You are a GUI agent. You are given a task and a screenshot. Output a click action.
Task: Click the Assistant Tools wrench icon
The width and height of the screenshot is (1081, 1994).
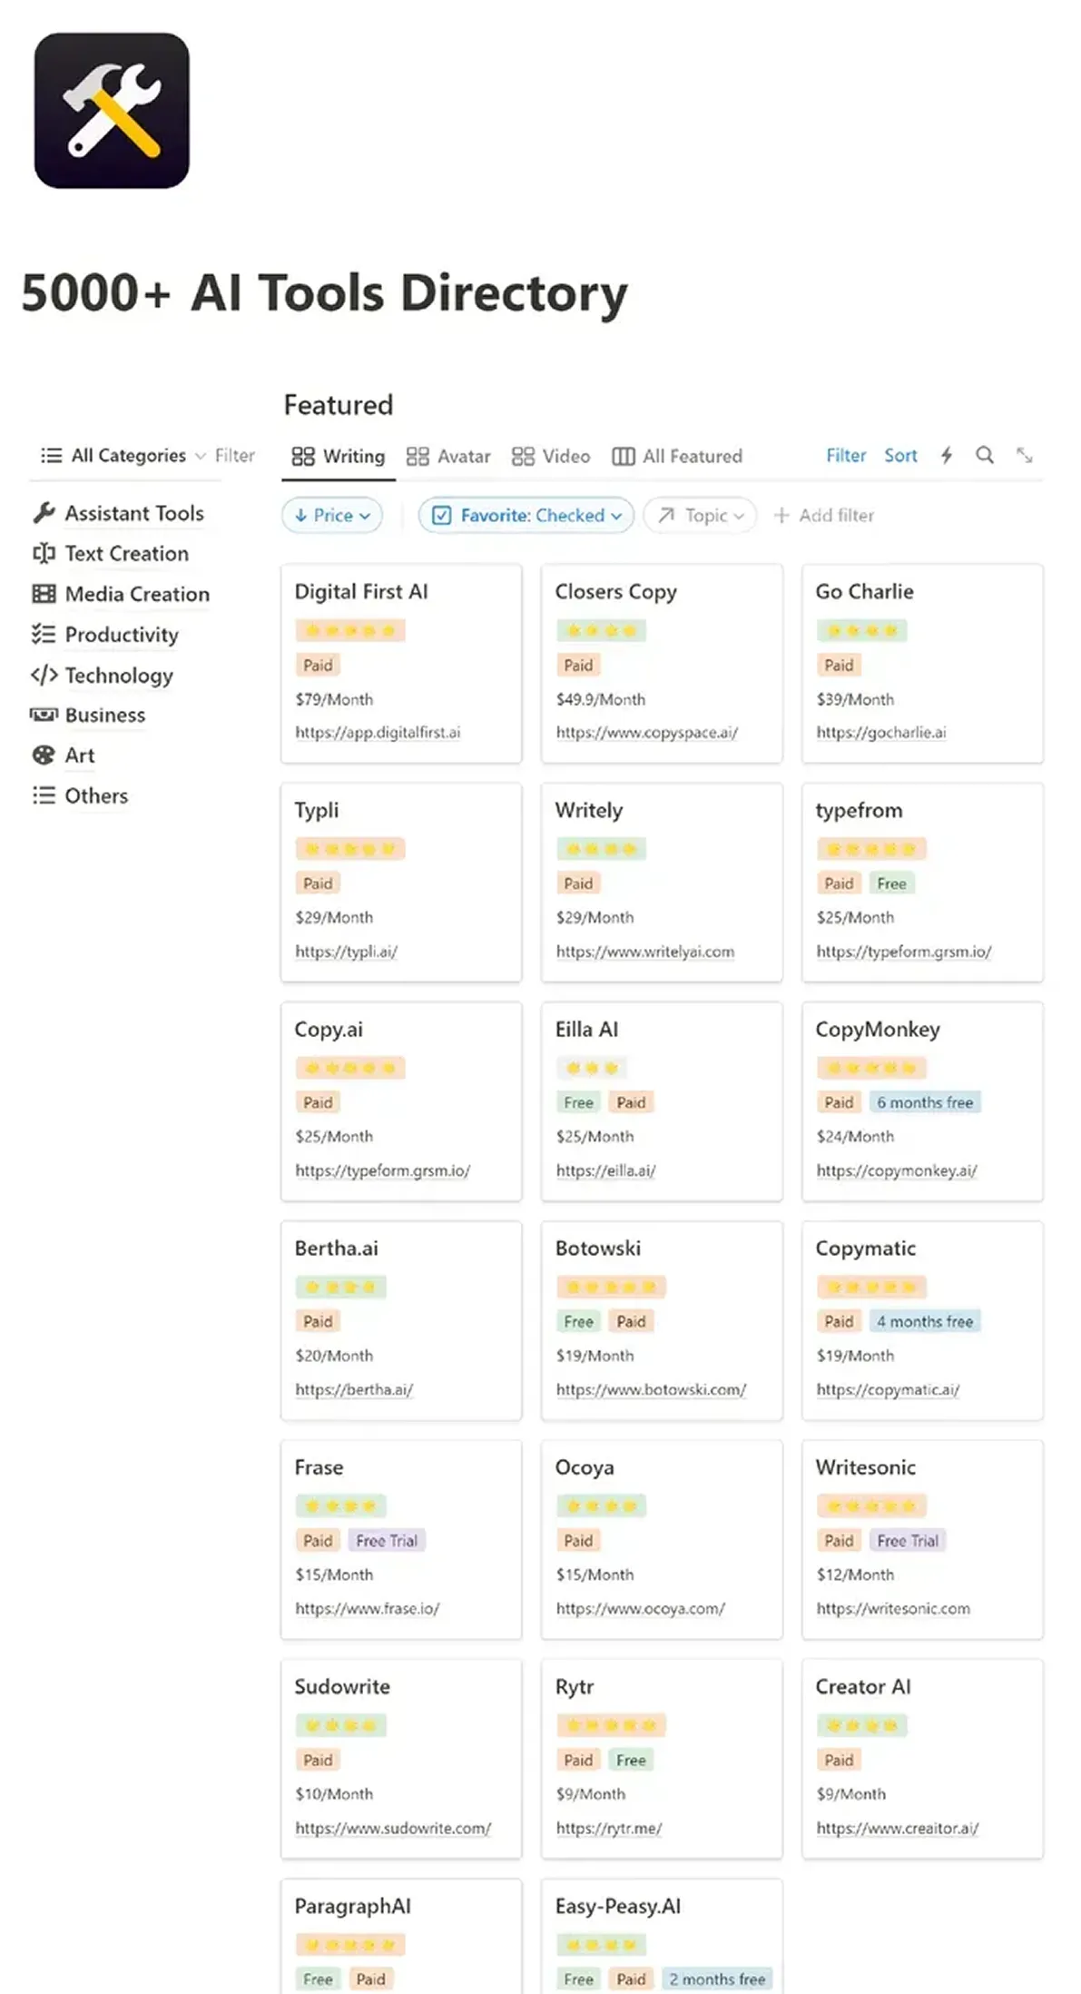point(44,513)
